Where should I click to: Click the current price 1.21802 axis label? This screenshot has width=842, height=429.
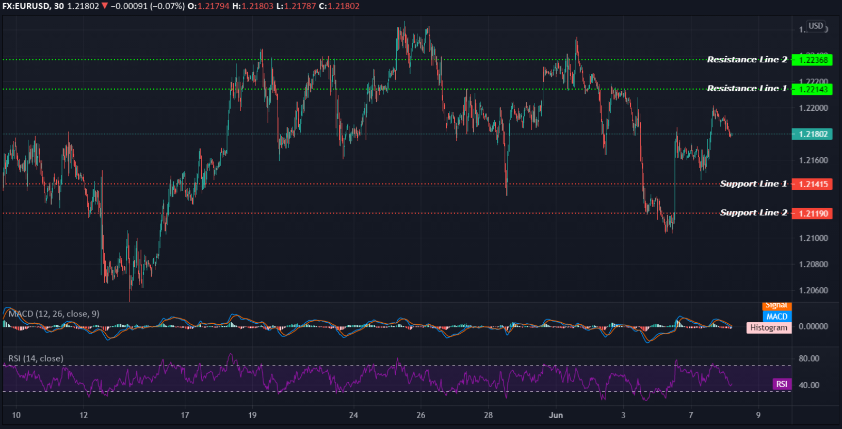point(812,134)
